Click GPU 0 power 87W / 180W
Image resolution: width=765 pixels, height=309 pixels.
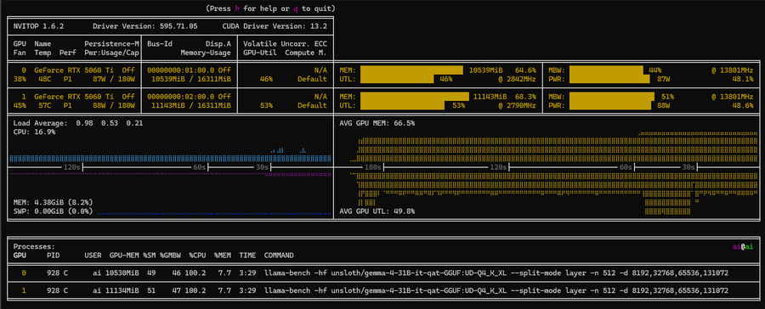(x=113, y=78)
